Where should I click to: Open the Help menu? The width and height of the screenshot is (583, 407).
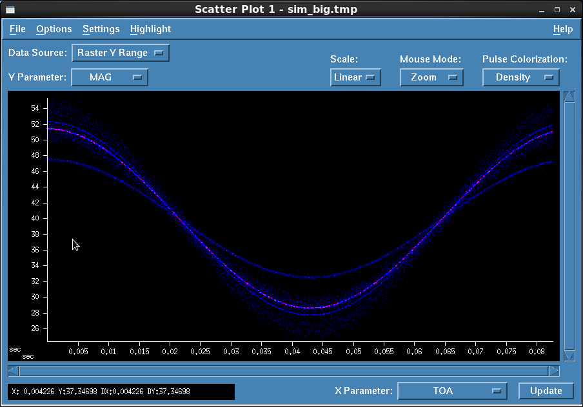(562, 29)
